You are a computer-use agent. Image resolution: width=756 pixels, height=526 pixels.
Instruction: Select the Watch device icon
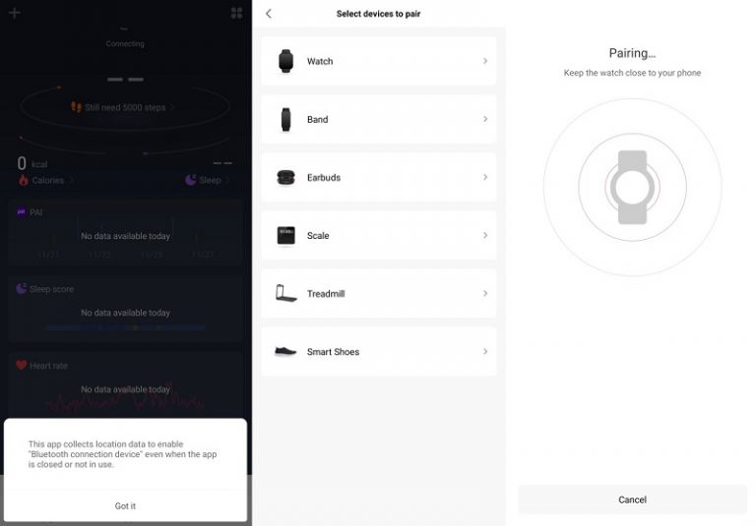pyautogui.click(x=285, y=61)
